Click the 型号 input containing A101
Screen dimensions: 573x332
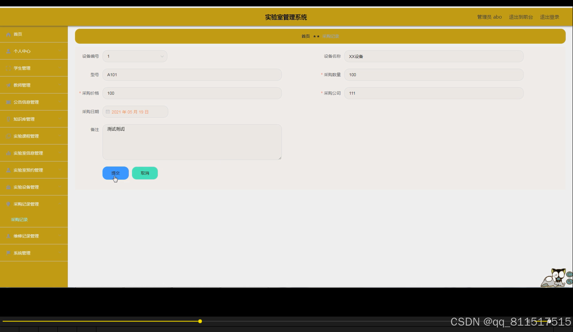pyautogui.click(x=192, y=75)
